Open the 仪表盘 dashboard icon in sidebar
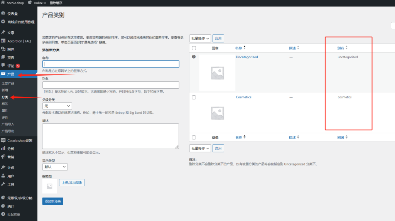 click(x=3, y=13)
